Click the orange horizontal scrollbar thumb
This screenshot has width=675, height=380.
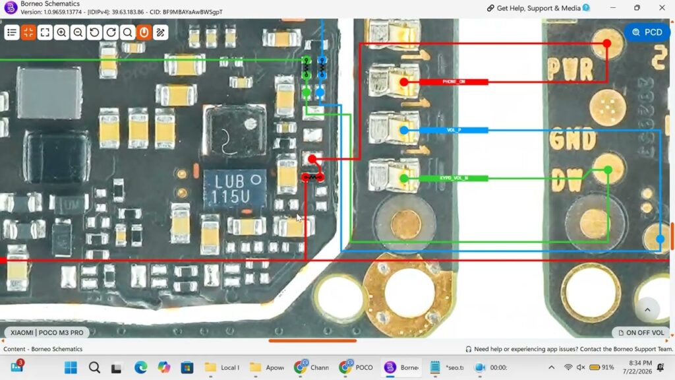click(x=312, y=341)
